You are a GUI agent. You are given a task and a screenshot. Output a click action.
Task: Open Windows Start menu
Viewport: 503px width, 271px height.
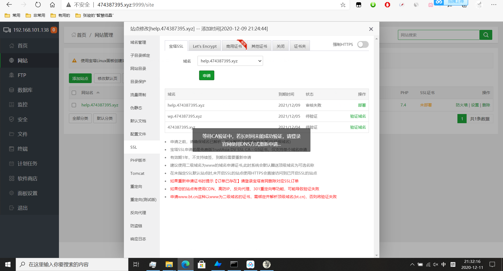[8, 264]
